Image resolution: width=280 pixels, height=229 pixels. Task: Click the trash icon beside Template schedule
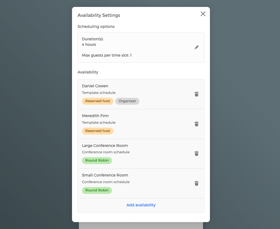click(196, 94)
